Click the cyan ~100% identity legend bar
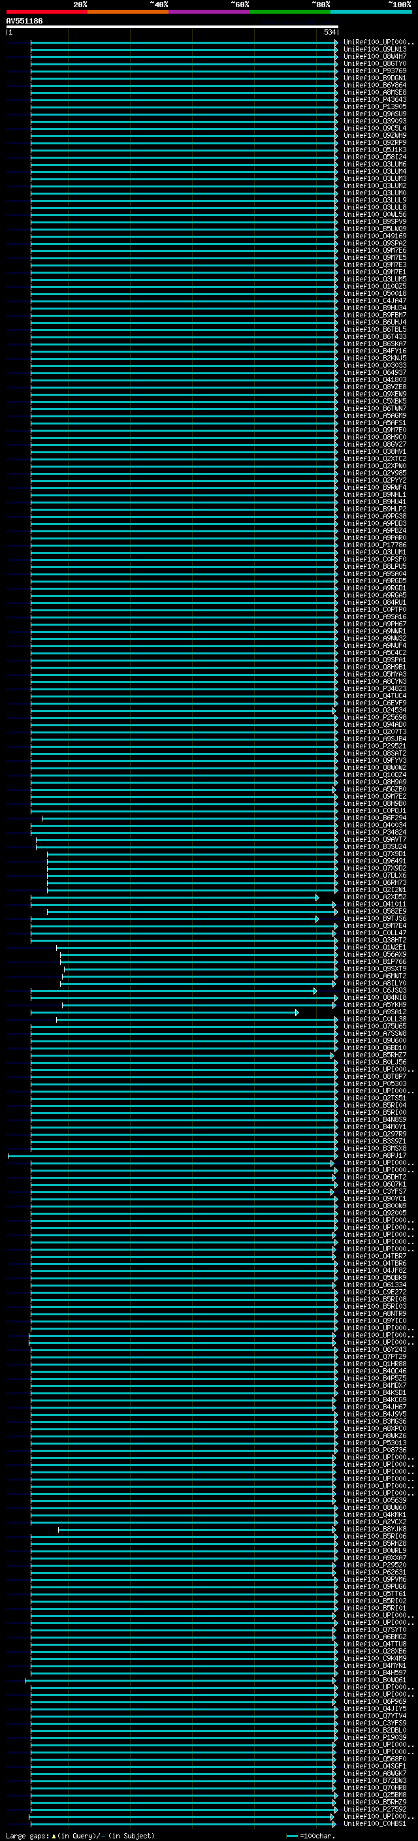This screenshot has width=418, height=1841. (371, 12)
